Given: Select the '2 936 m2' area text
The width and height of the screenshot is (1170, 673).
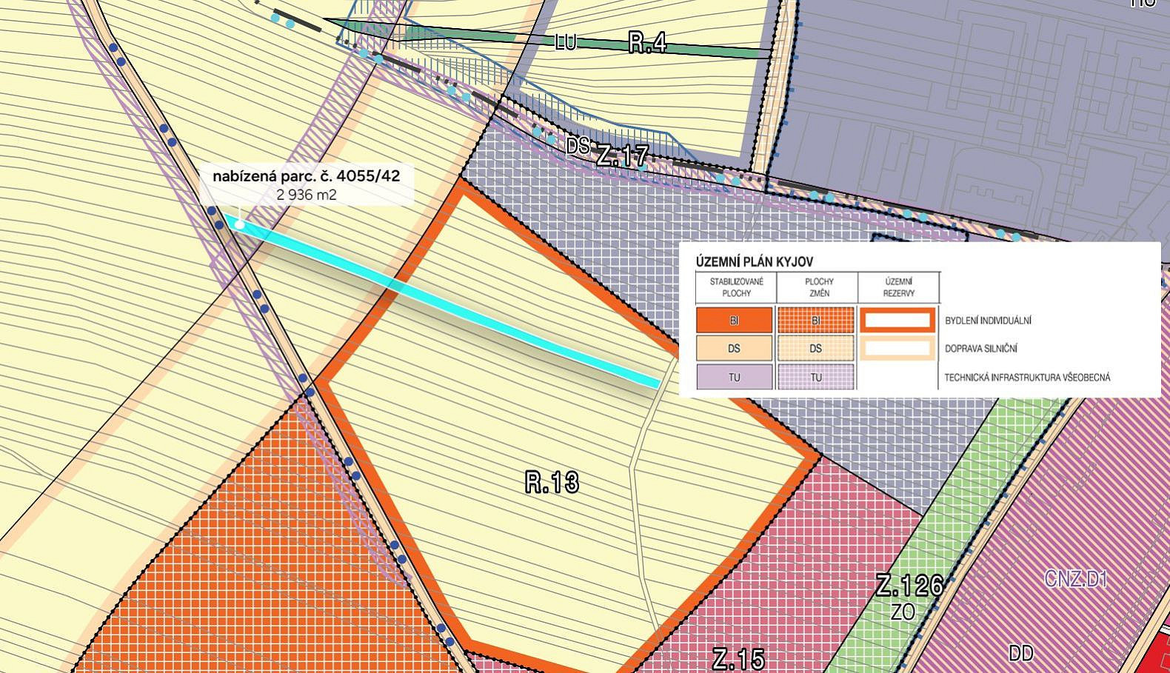Looking at the screenshot, I should point(306,195).
